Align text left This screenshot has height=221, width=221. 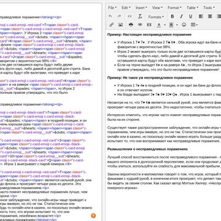(x=201, y=17)
